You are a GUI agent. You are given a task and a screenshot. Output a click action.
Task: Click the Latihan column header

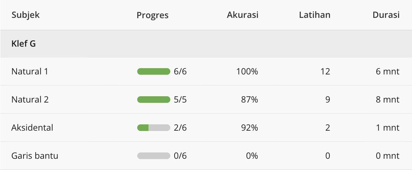(x=314, y=15)
